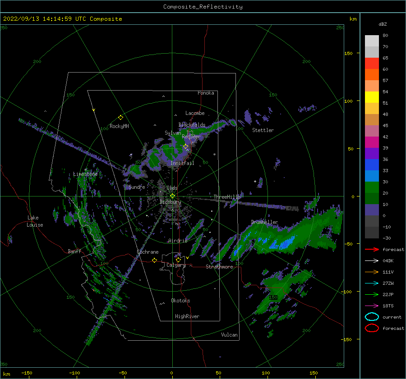Select the 10 dBZ purple swatch
This screenshot has width=406, height=379.
tap(372, 210)
